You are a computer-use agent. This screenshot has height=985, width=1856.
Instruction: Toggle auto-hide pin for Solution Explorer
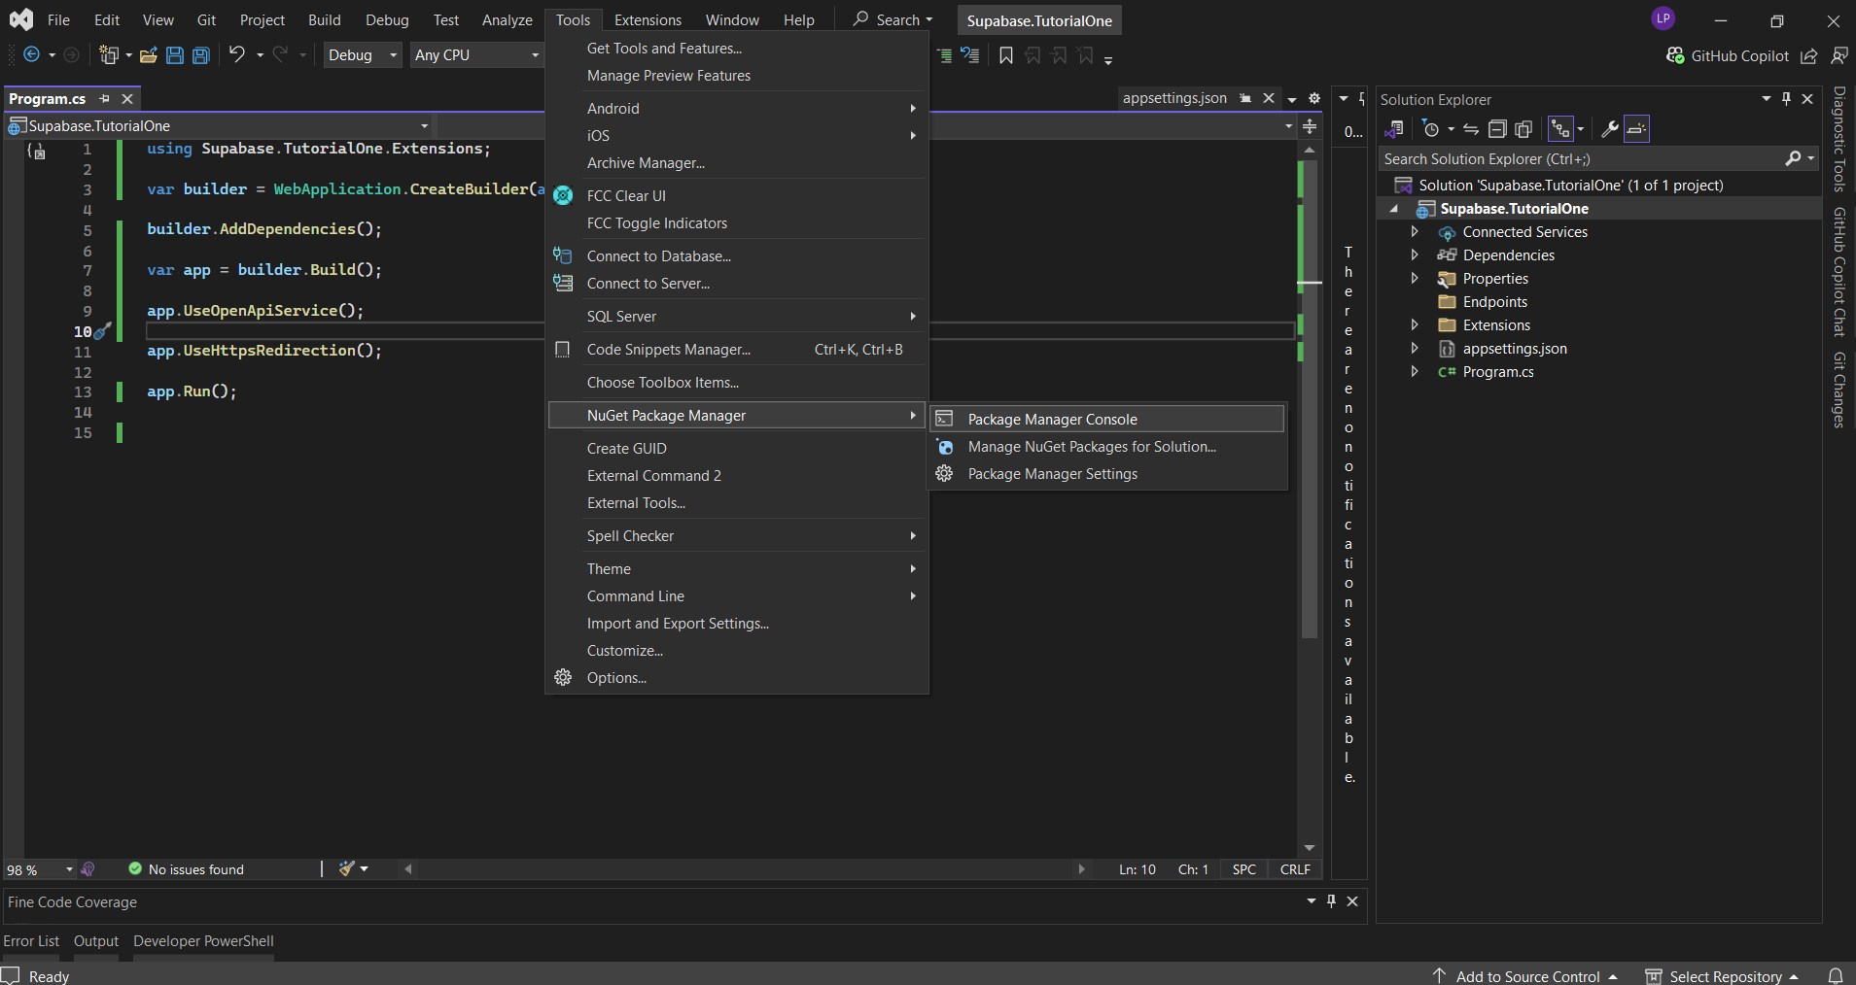pyautogui.click(x=1786, y=98)
